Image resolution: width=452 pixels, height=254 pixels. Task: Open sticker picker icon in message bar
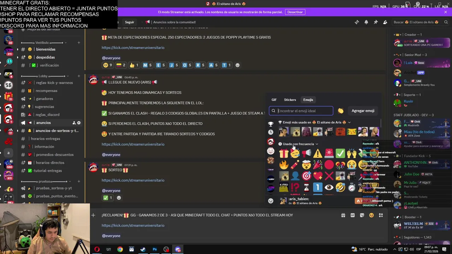[362, 215]
